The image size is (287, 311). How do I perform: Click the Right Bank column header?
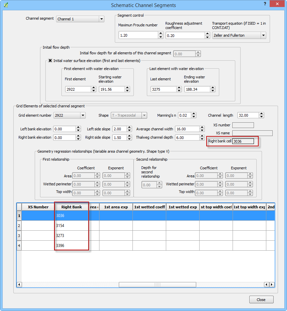click(x=71, y=207)
